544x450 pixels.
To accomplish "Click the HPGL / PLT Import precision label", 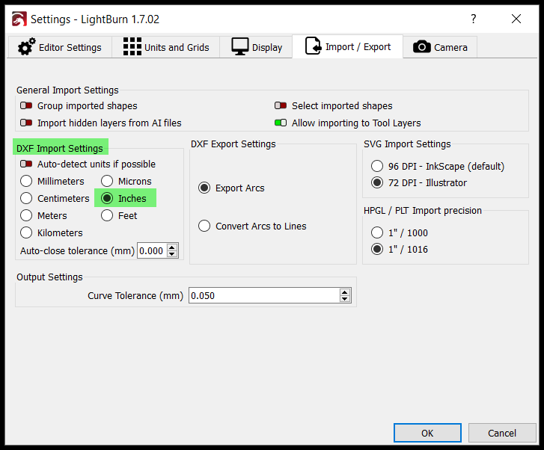I will click(423, 211).
